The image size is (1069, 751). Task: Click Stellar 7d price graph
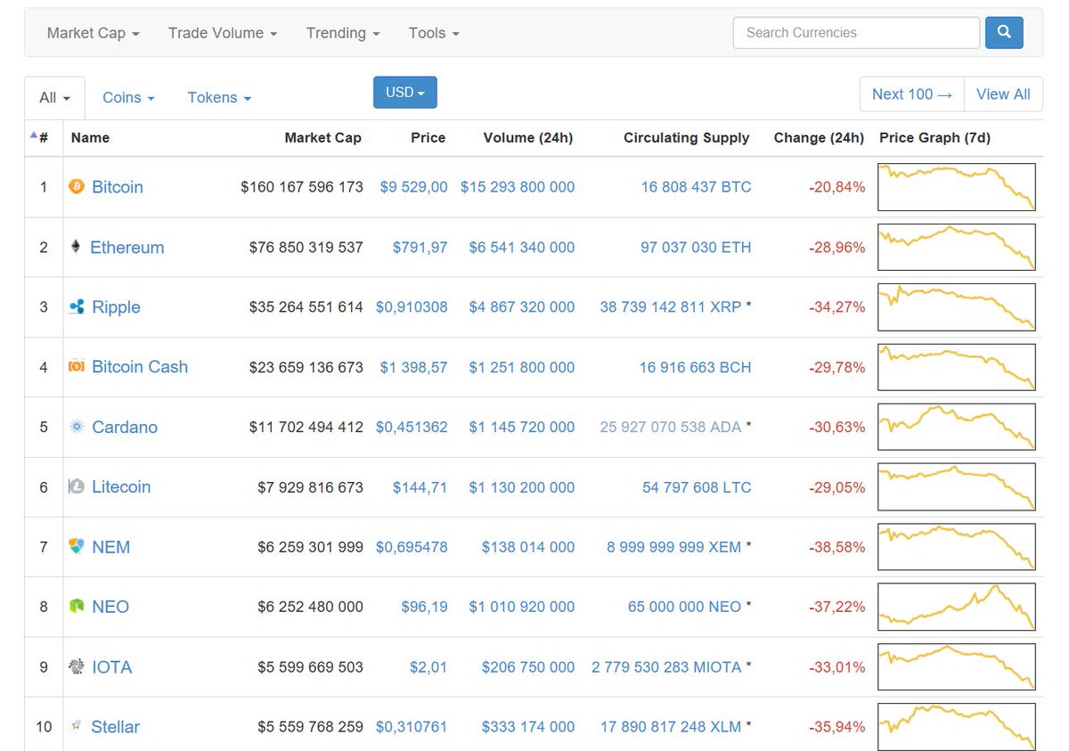click(956, 726)
